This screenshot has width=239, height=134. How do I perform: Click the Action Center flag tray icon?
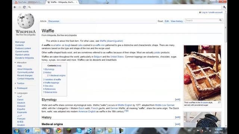click(198, 131)
